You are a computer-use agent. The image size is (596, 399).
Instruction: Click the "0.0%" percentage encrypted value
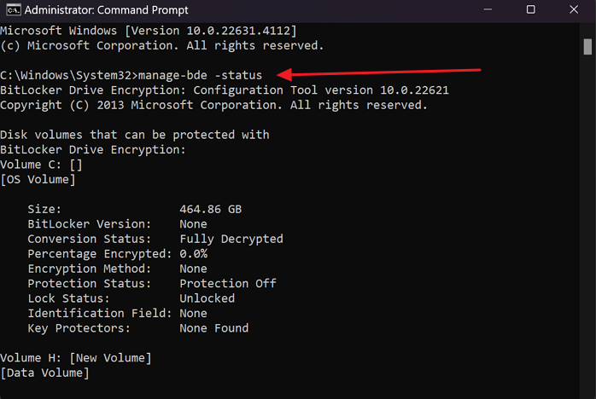point(193,254)
